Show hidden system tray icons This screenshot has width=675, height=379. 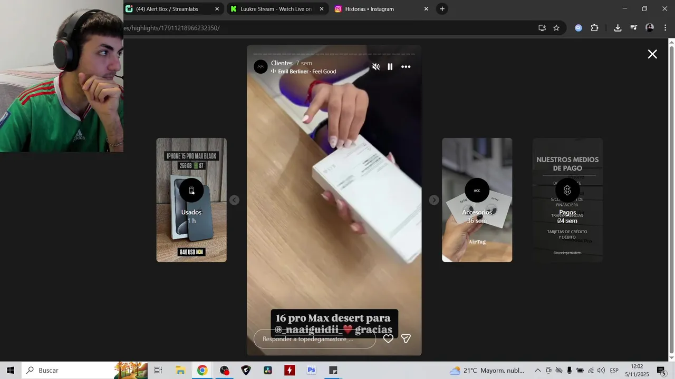tap(537, 370)
